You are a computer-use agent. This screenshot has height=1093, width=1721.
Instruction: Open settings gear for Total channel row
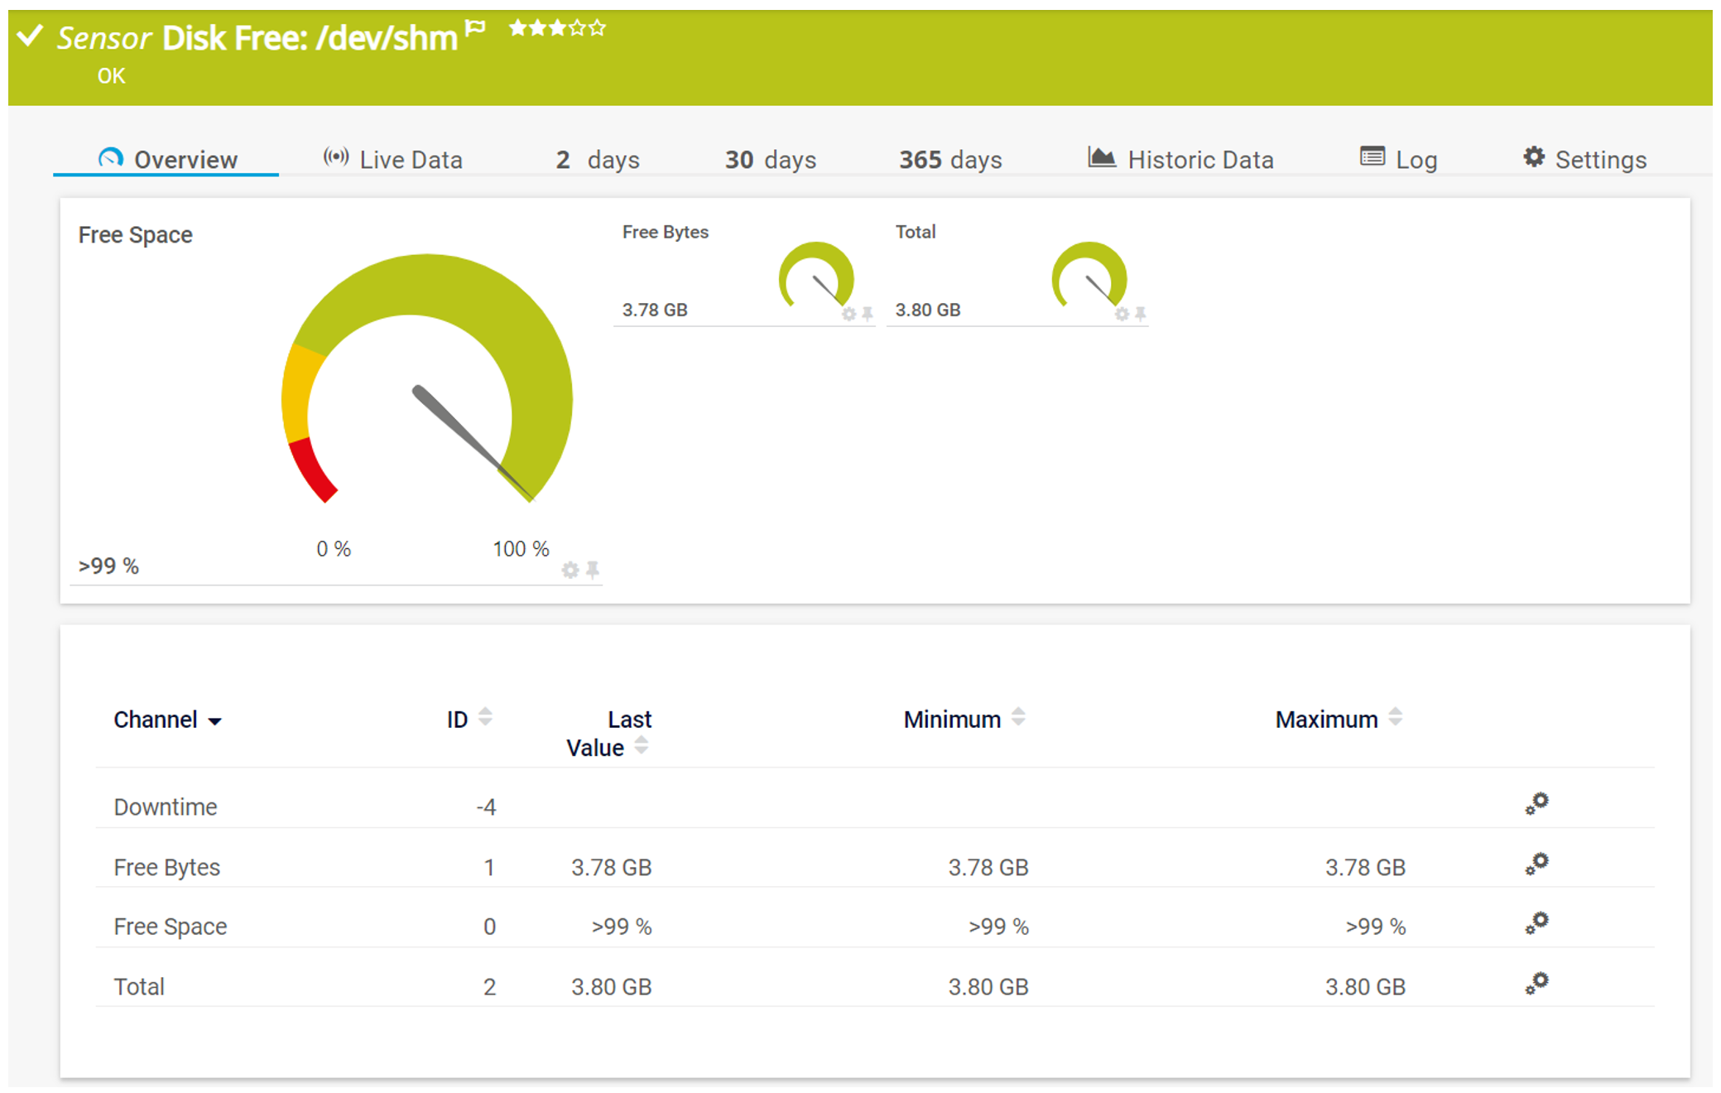[x=1536, y=983]
